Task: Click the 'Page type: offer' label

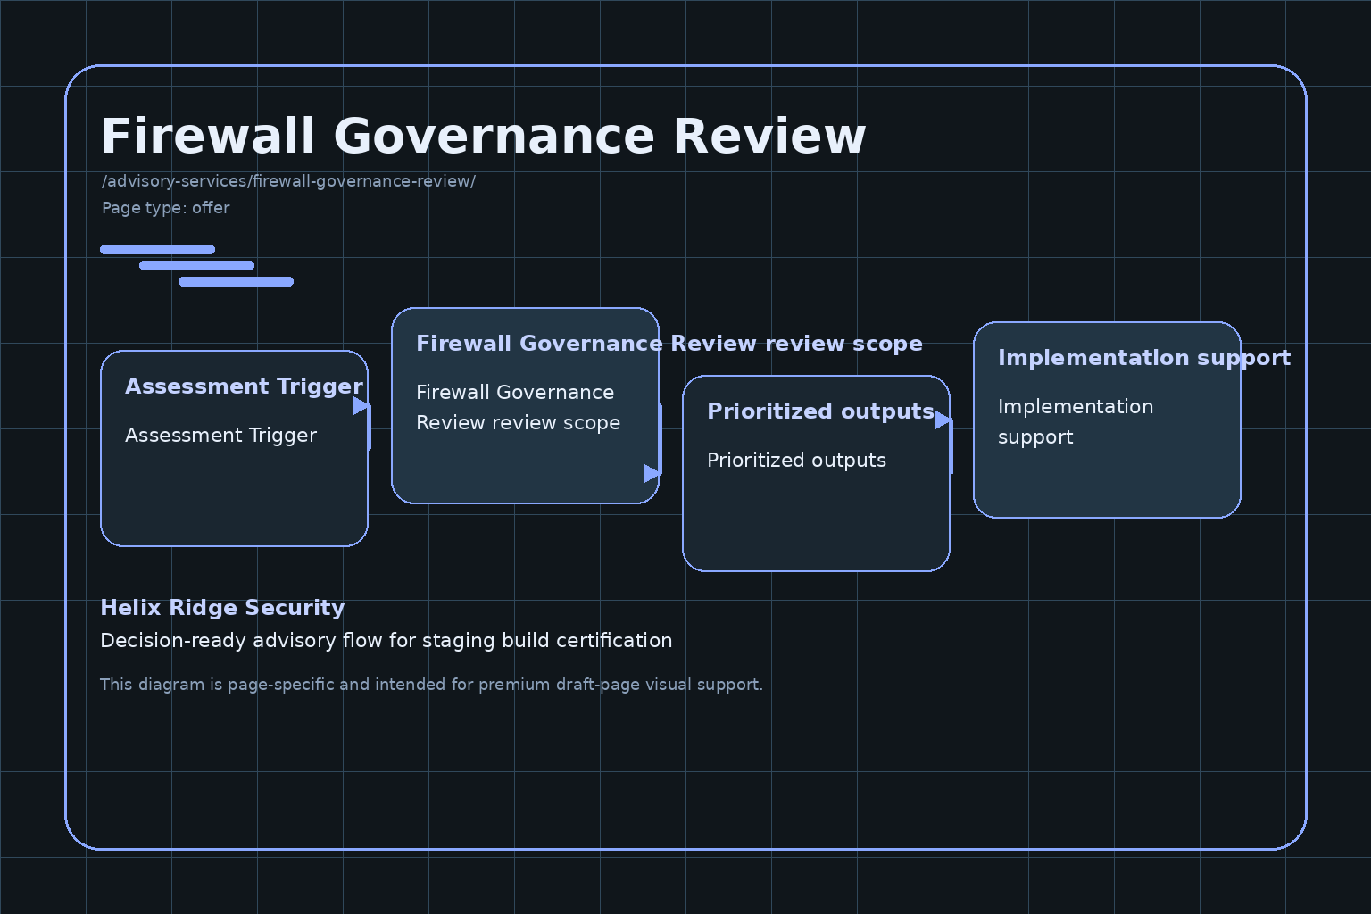Action: click(x=165, y=208)
